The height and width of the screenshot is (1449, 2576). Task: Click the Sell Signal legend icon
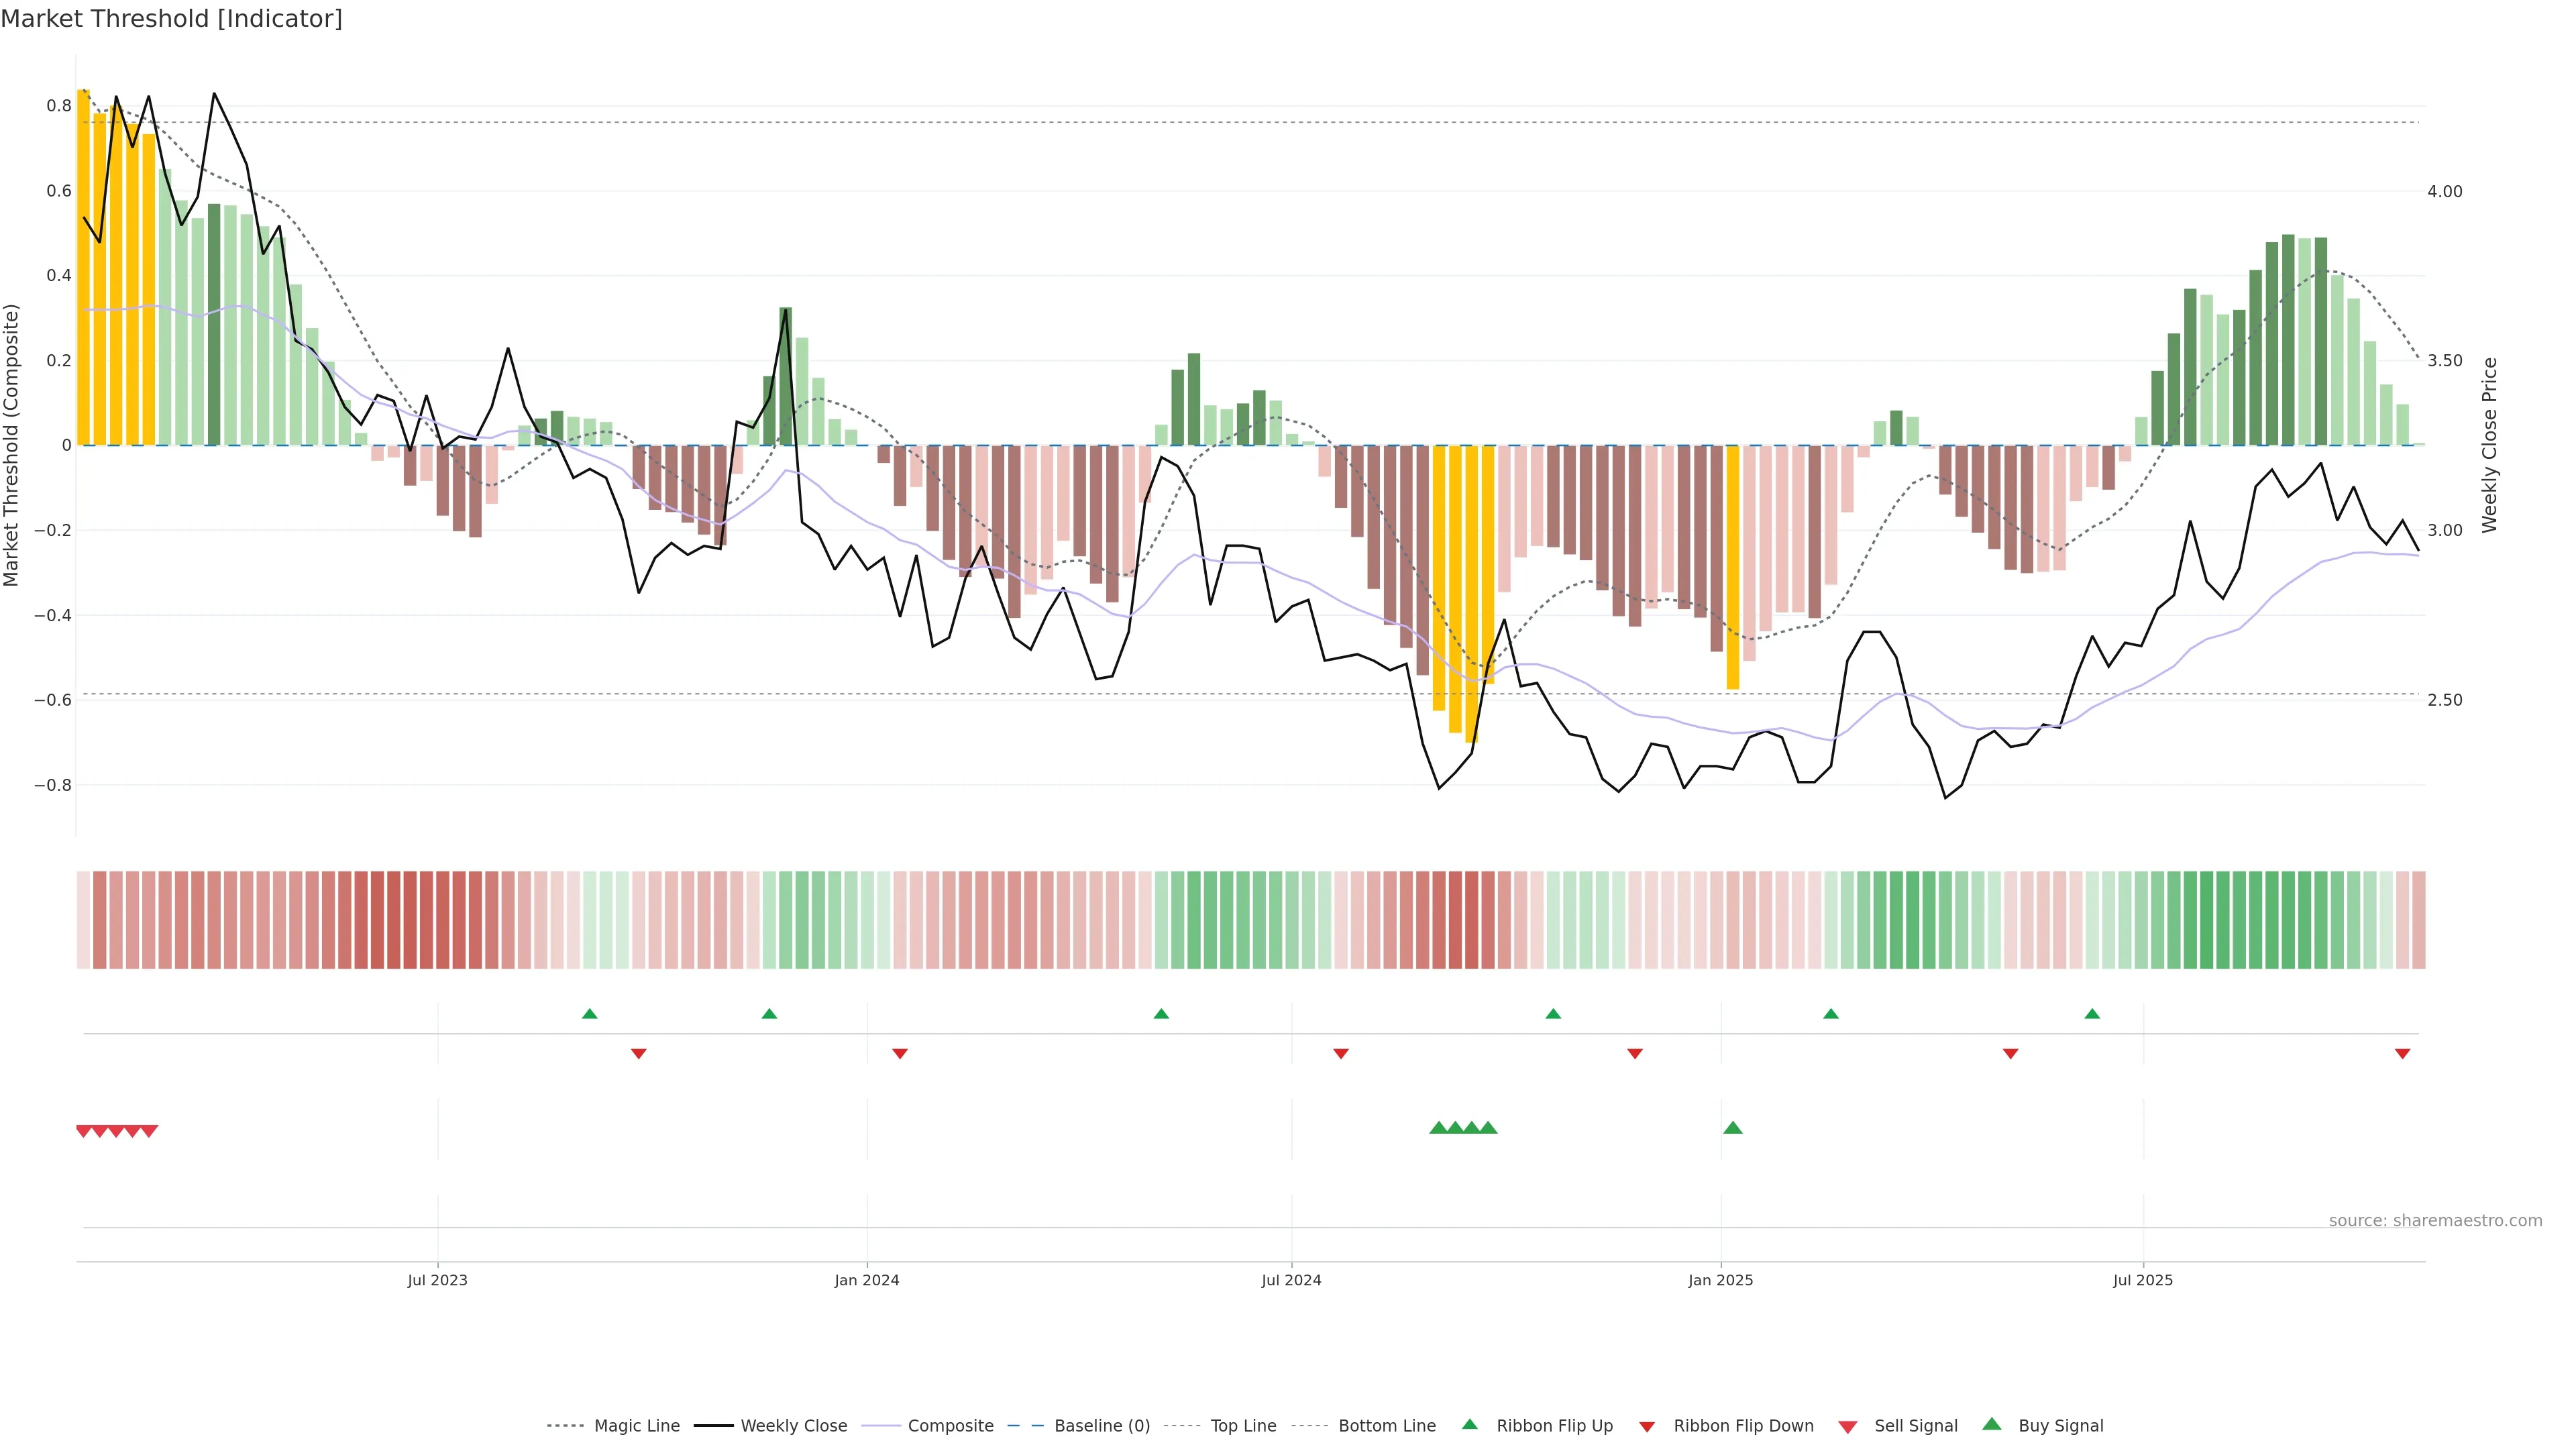pyautogui.click(x=1847, y=1427)
